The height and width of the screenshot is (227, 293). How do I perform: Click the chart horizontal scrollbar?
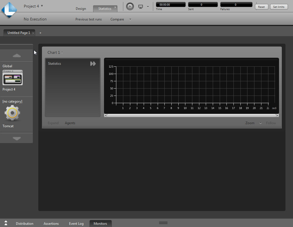click(191, 115)
